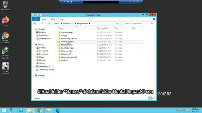Open Internet Download Manager desktop shortcut
Image resolution: width=202 pixels, height=113 pixels.
(5, 53)
